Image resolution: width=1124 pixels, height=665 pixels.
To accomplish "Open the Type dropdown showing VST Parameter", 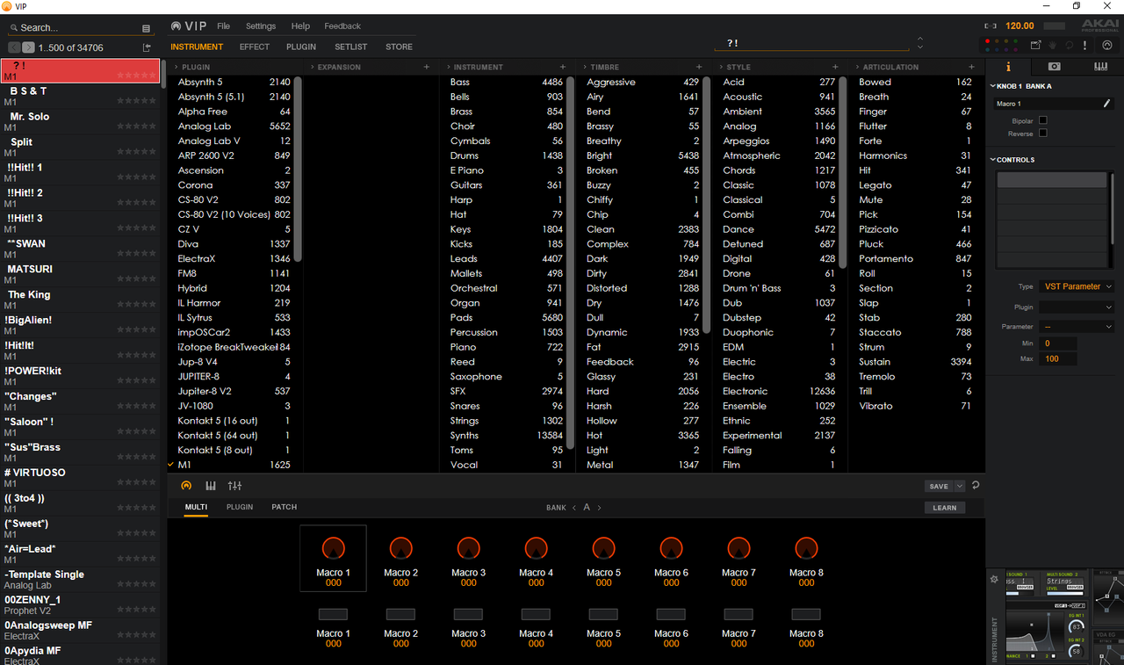I will (x=1077, y=286).
